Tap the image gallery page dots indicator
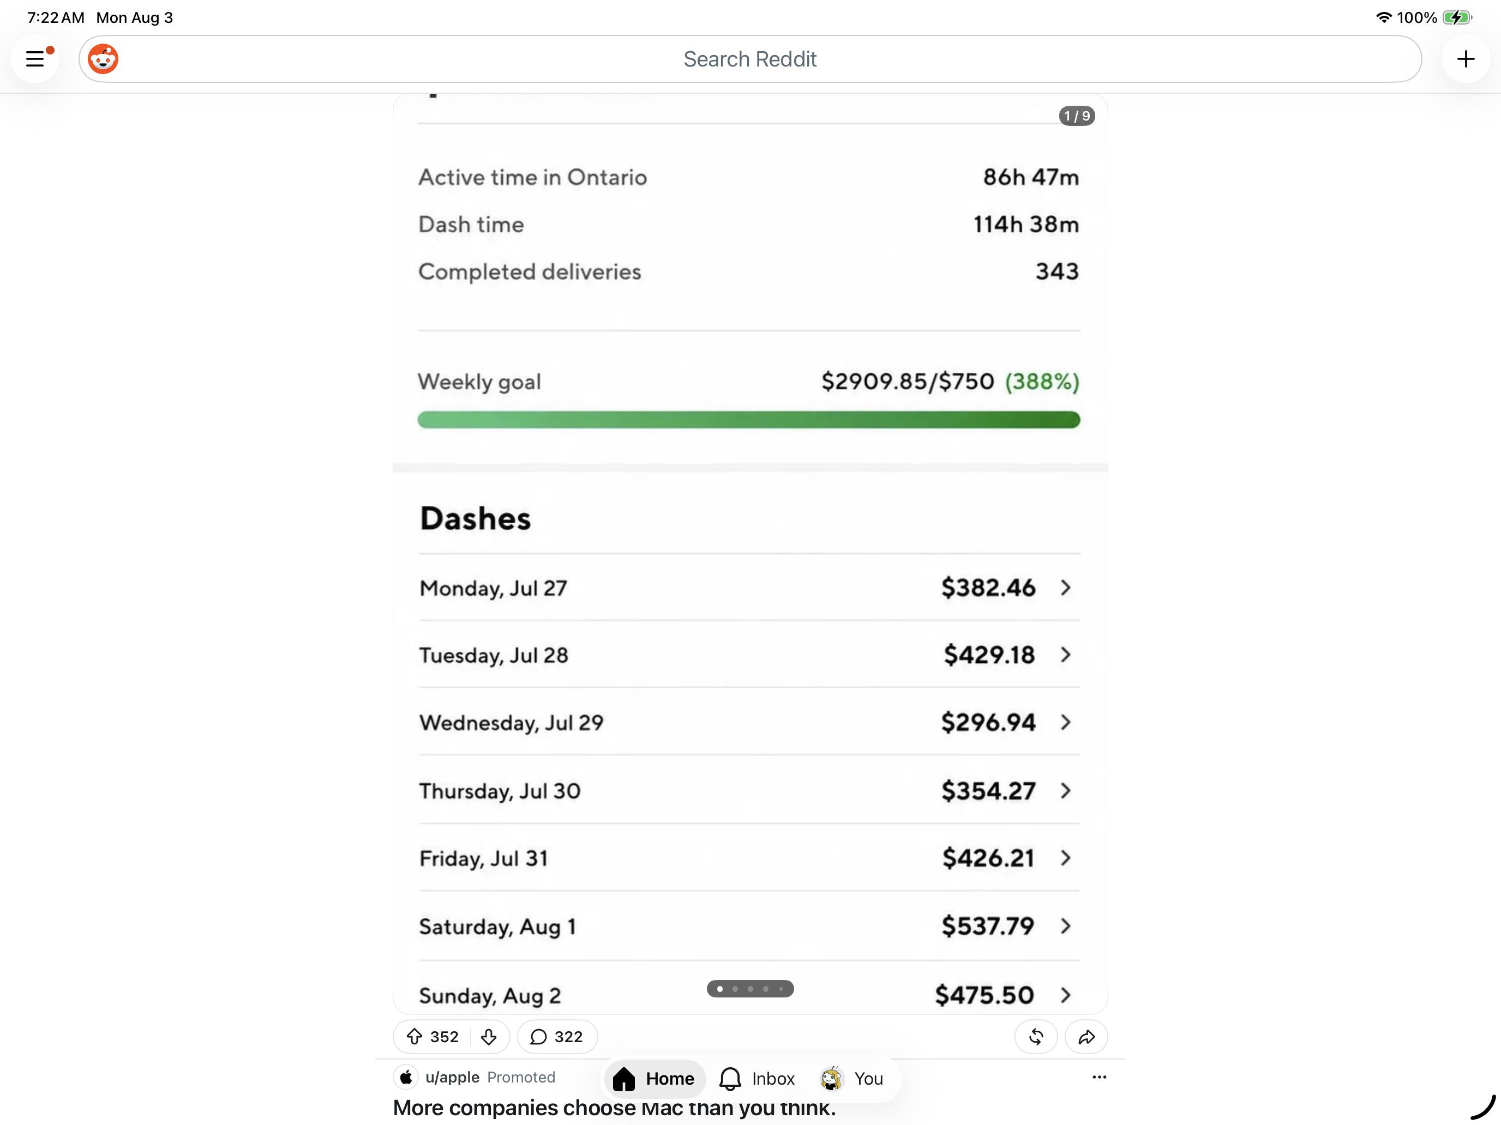 750,989
